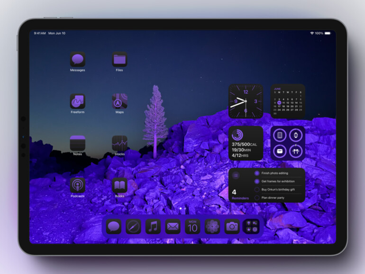Open Calendar icon showing MON 10 in dock
365x274 pixels.
click(192, 227)
